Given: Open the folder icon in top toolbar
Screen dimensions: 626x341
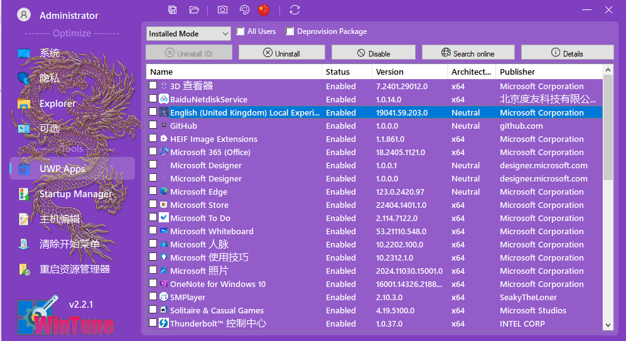Looking at the screenshot, I should 194,9.
